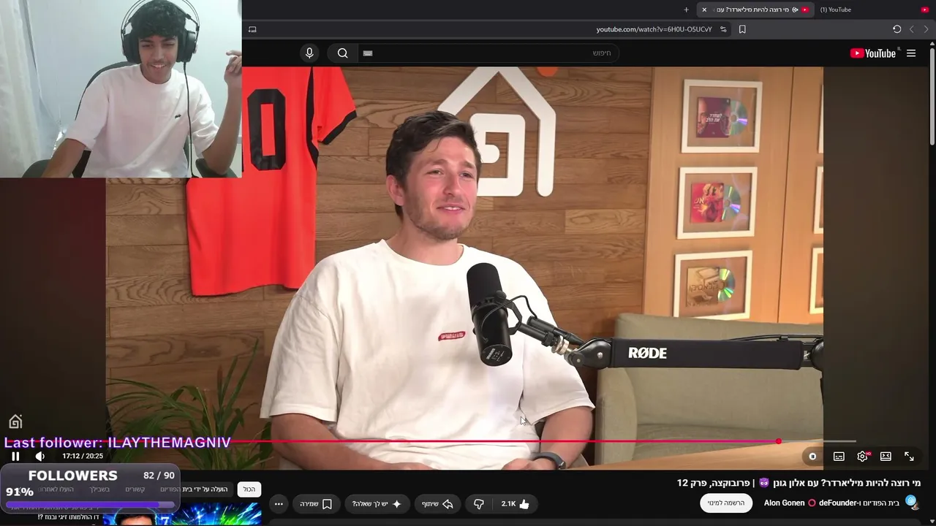Open the player settings gear
936x526 pixels.
click(863, 457)
